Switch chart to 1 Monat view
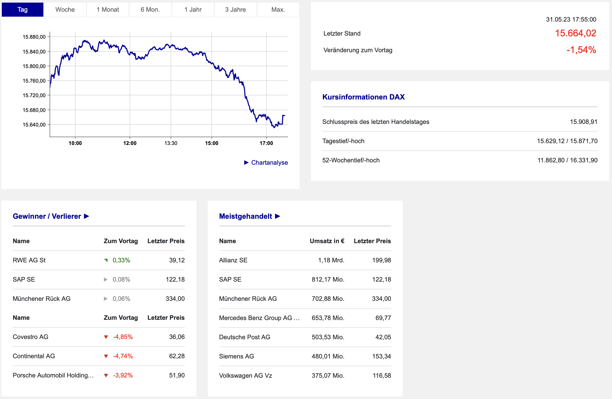Screen dimensions: 612x399 coord(108,10)
